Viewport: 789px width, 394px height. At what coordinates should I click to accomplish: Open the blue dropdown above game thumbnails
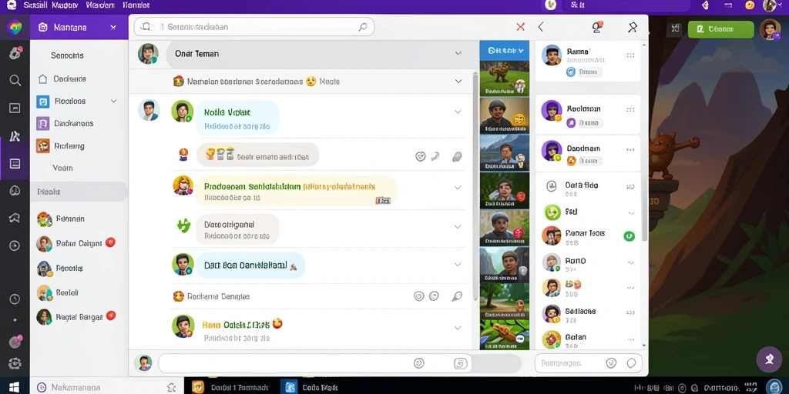point(504,50)
